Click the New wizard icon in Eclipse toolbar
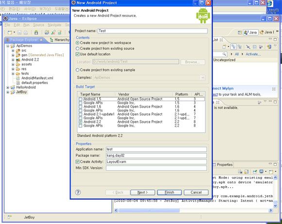This screenshot has width=282, height=224. (x=10, y=32)
